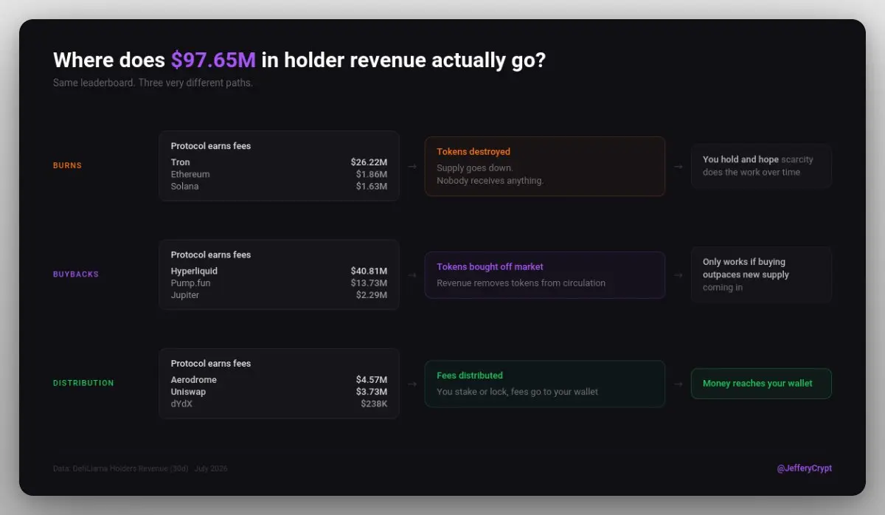This screenshot has height=515, width=885.
Task: Click the BUYBACKS category label
Action: [76, 274]
